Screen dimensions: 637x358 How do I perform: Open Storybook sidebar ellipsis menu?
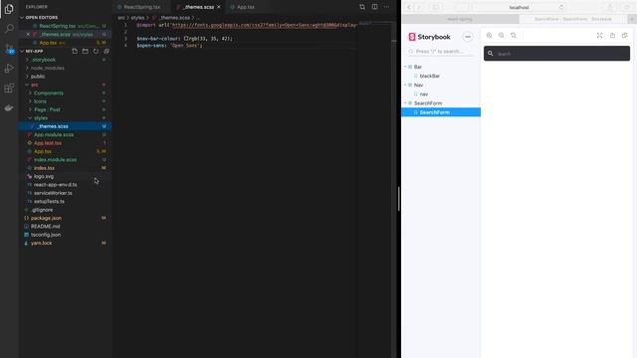tap(468, 37)
